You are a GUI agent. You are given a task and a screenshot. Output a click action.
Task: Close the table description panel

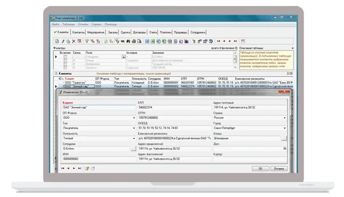coord(292,48)
